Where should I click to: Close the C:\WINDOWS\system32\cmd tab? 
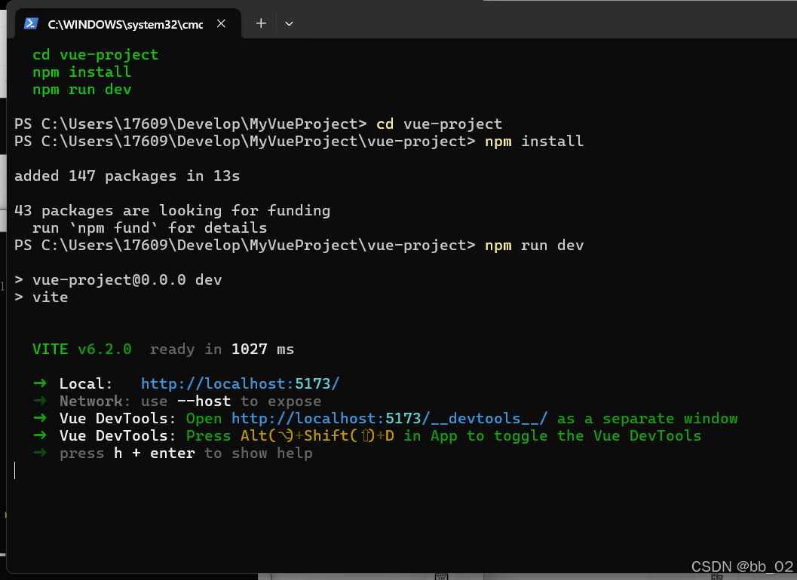coord(221,24)
